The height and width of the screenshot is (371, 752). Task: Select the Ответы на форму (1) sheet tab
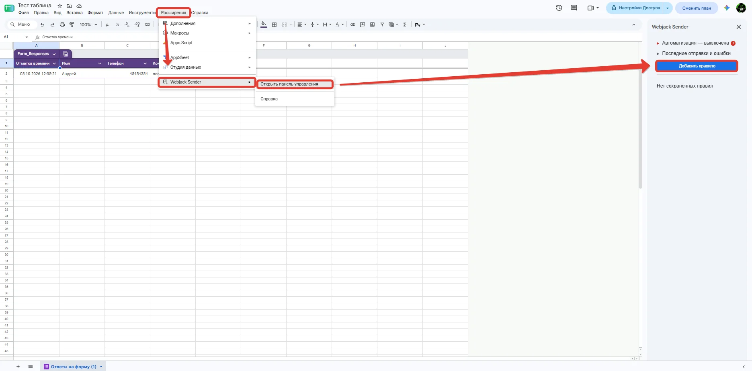click(73, 367)
